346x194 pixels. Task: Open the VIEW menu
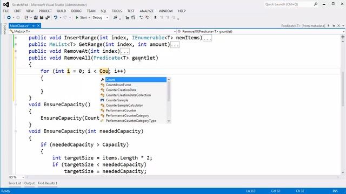pyautogui.click(x=30, y=11)
